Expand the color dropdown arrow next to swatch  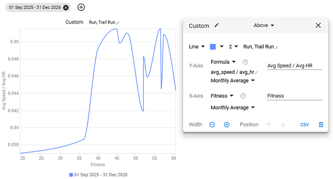pyautogui.click(x=222, y=46)
